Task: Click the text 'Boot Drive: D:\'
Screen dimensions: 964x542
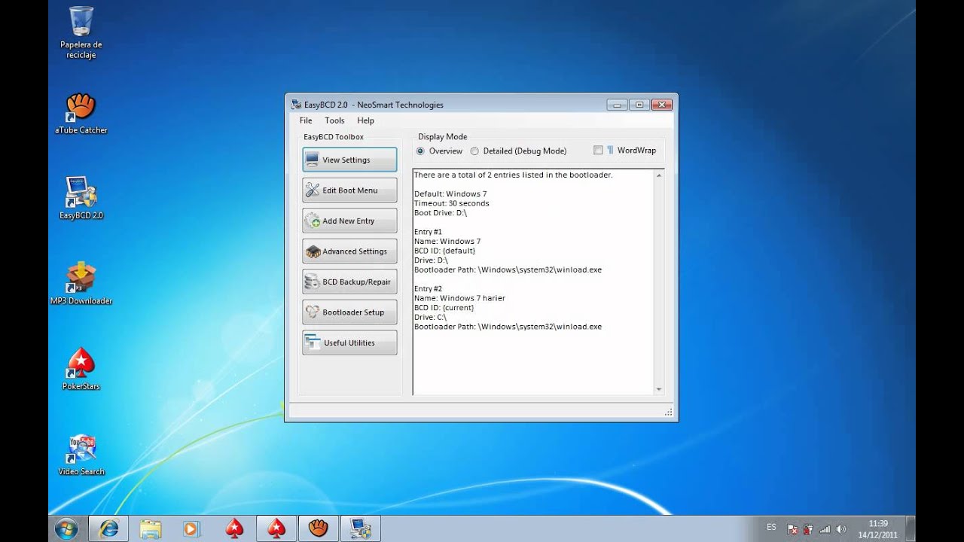Action: 441,213
